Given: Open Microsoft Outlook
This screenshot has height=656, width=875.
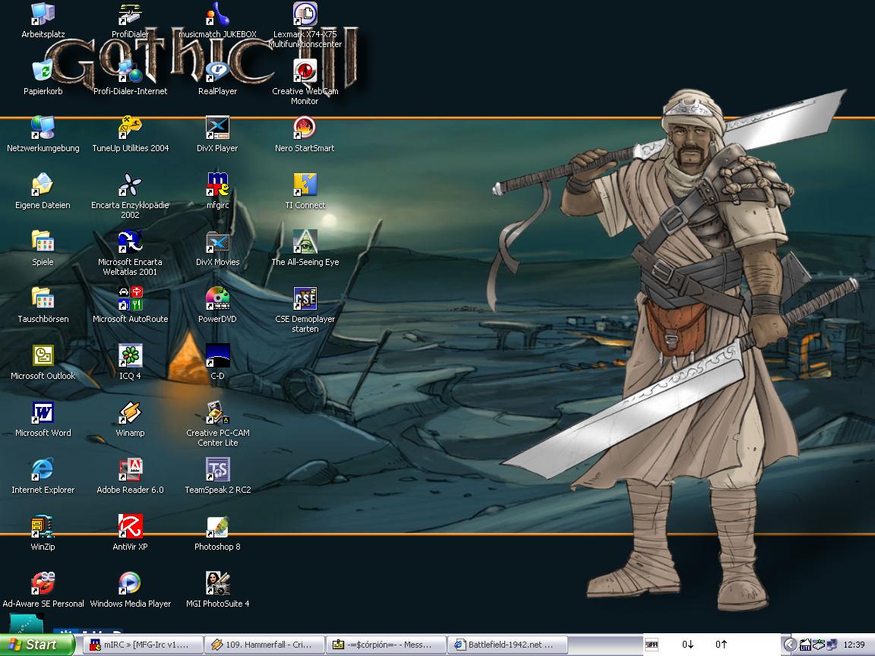Looking at the screenshot, I should click(43, 362).
